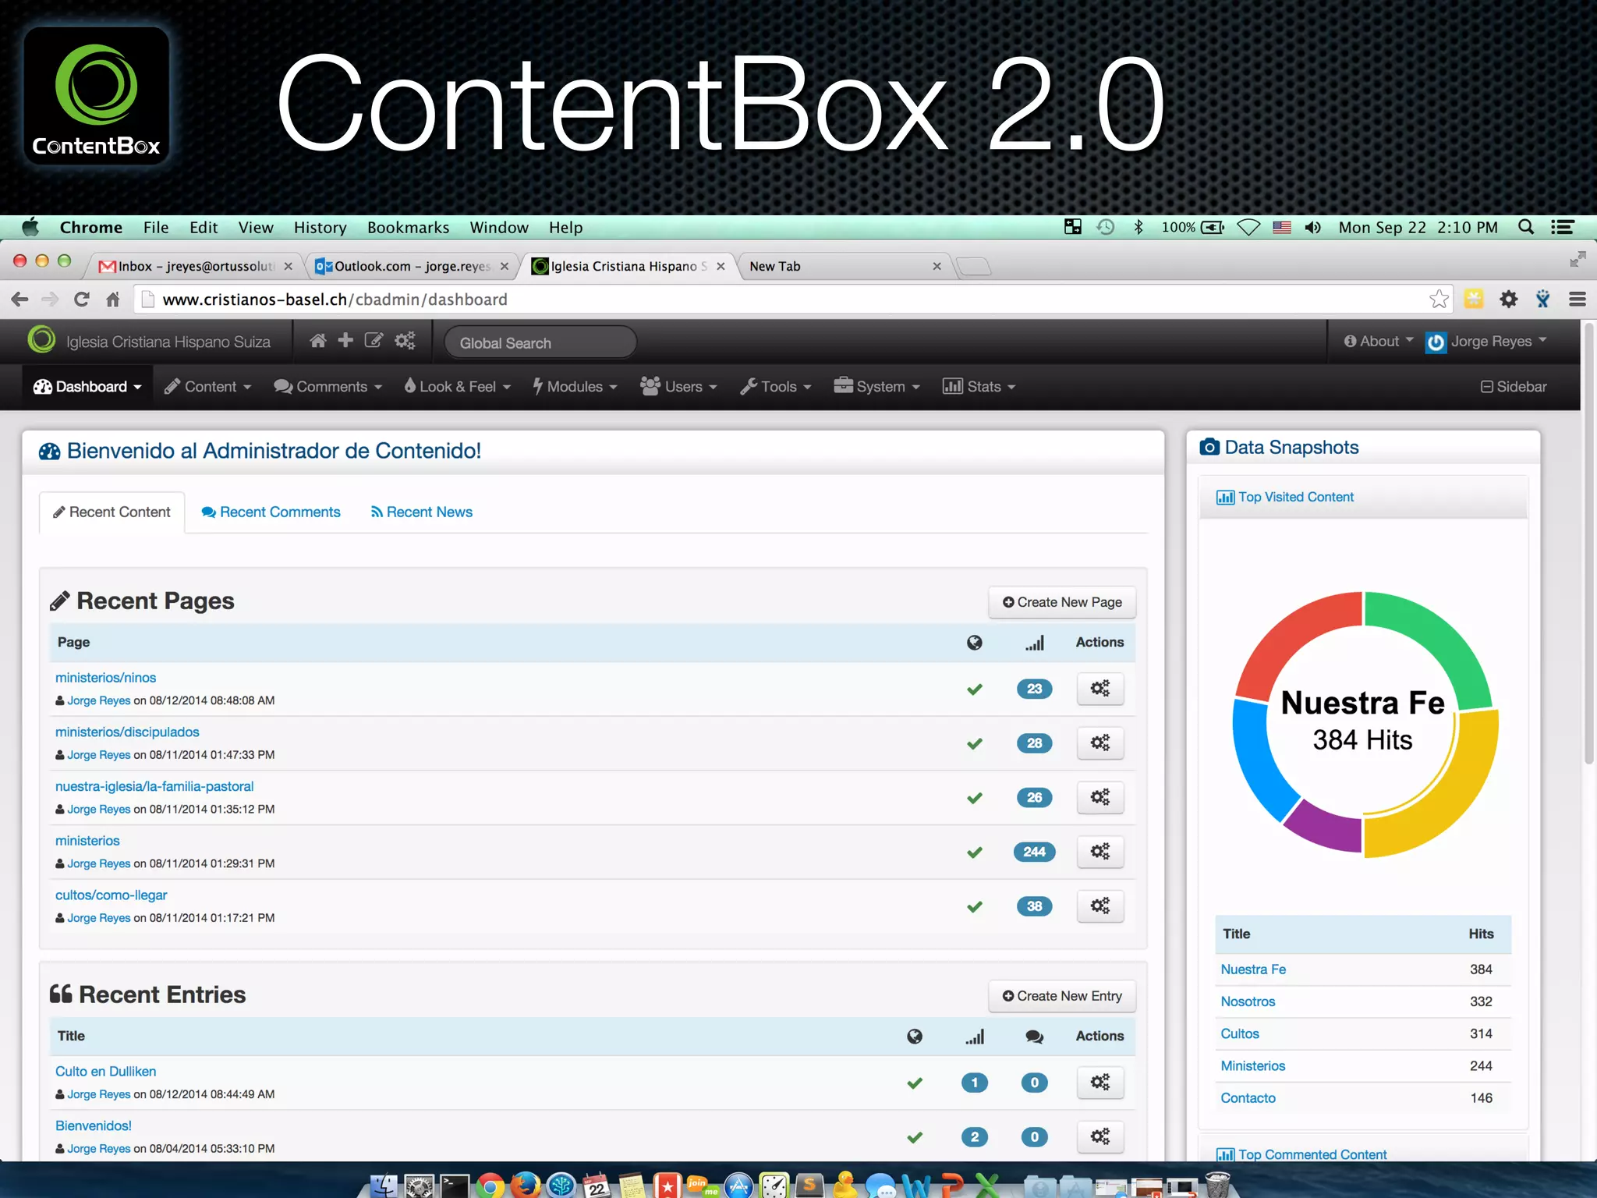Click the browser home button
The height and width of the screenshot is (1198, 1597).
pyautogui.click(x=113, y=299)
